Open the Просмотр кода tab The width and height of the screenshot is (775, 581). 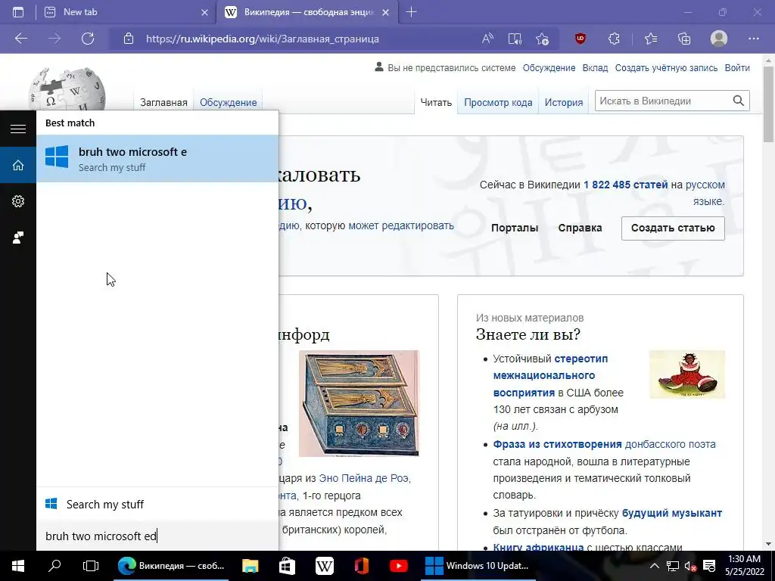[498, 102]
